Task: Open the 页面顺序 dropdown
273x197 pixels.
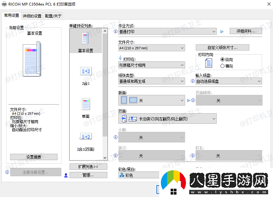Action: [229, 100]
